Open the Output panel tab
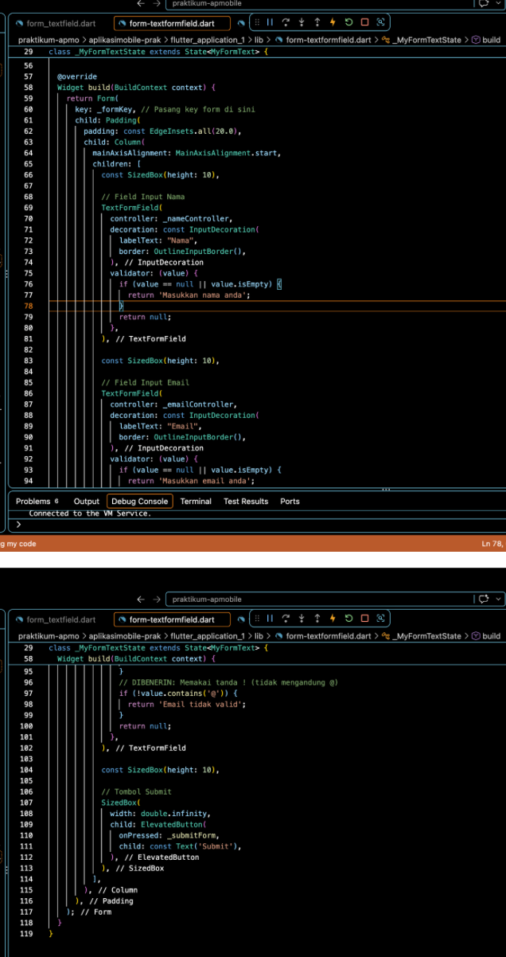The height and width of the screenshot is (957, 506). point(87,502)
